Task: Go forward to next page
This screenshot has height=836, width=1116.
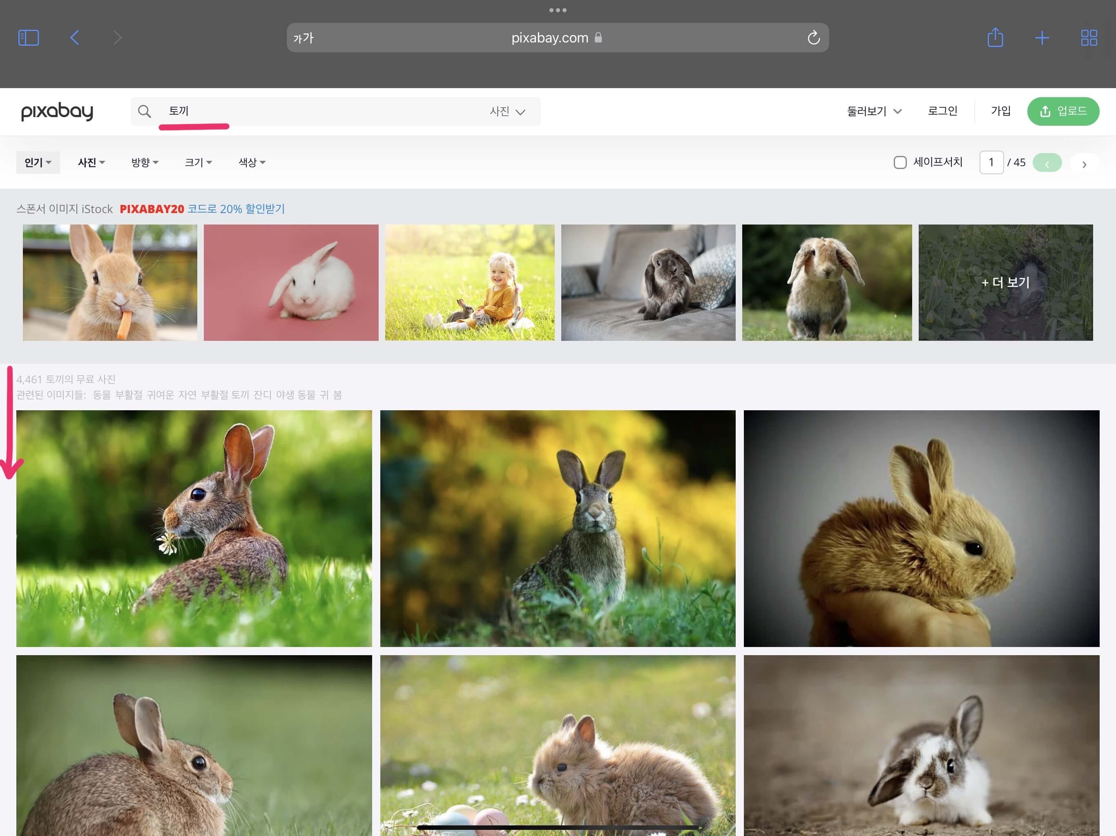Action: pyautogui.click(x=117, y=38)
